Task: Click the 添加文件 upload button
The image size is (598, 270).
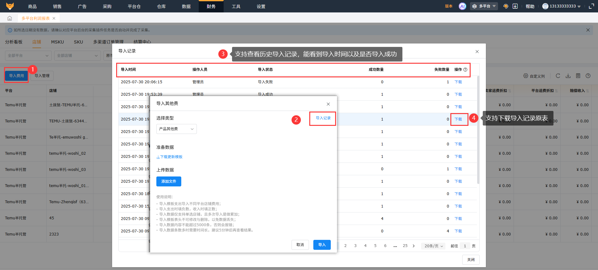Action: 169,181
